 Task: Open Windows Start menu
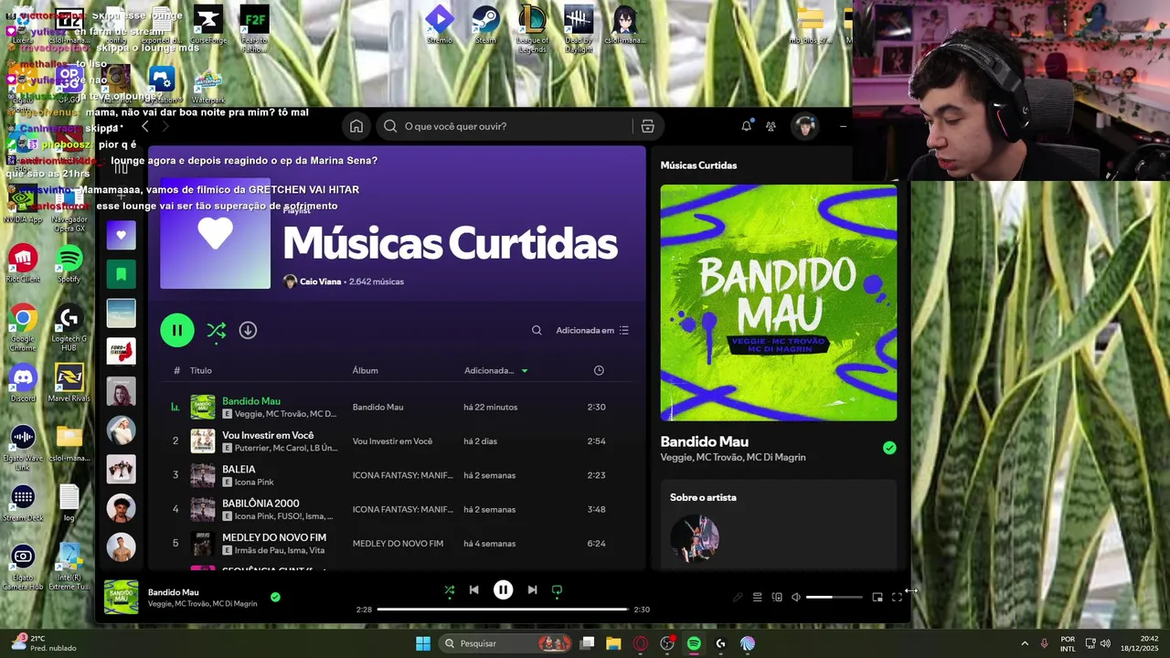click(x=423, y=643)
